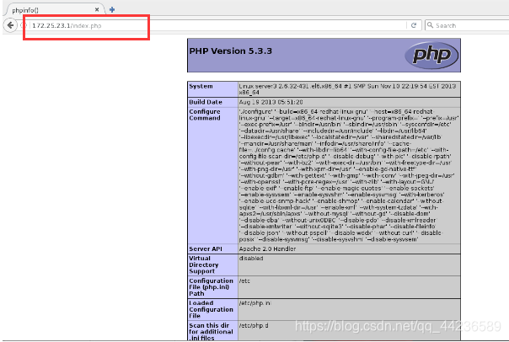The image size is (509, 342).
Task: Click the site info icon beside the URL
Action: click(x=24, y=25)
